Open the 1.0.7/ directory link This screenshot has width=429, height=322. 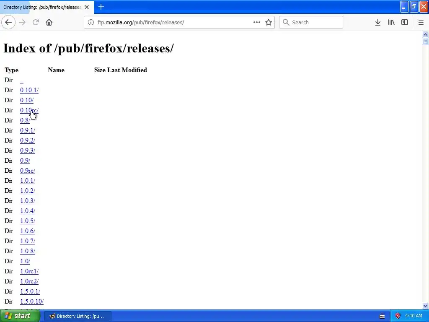[28, 241]
